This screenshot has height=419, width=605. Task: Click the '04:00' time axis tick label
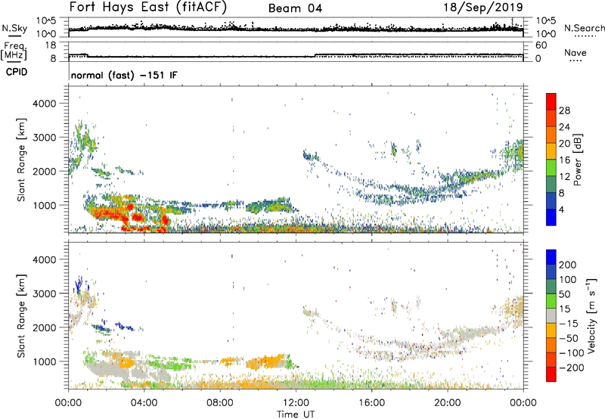pos(144,403)
